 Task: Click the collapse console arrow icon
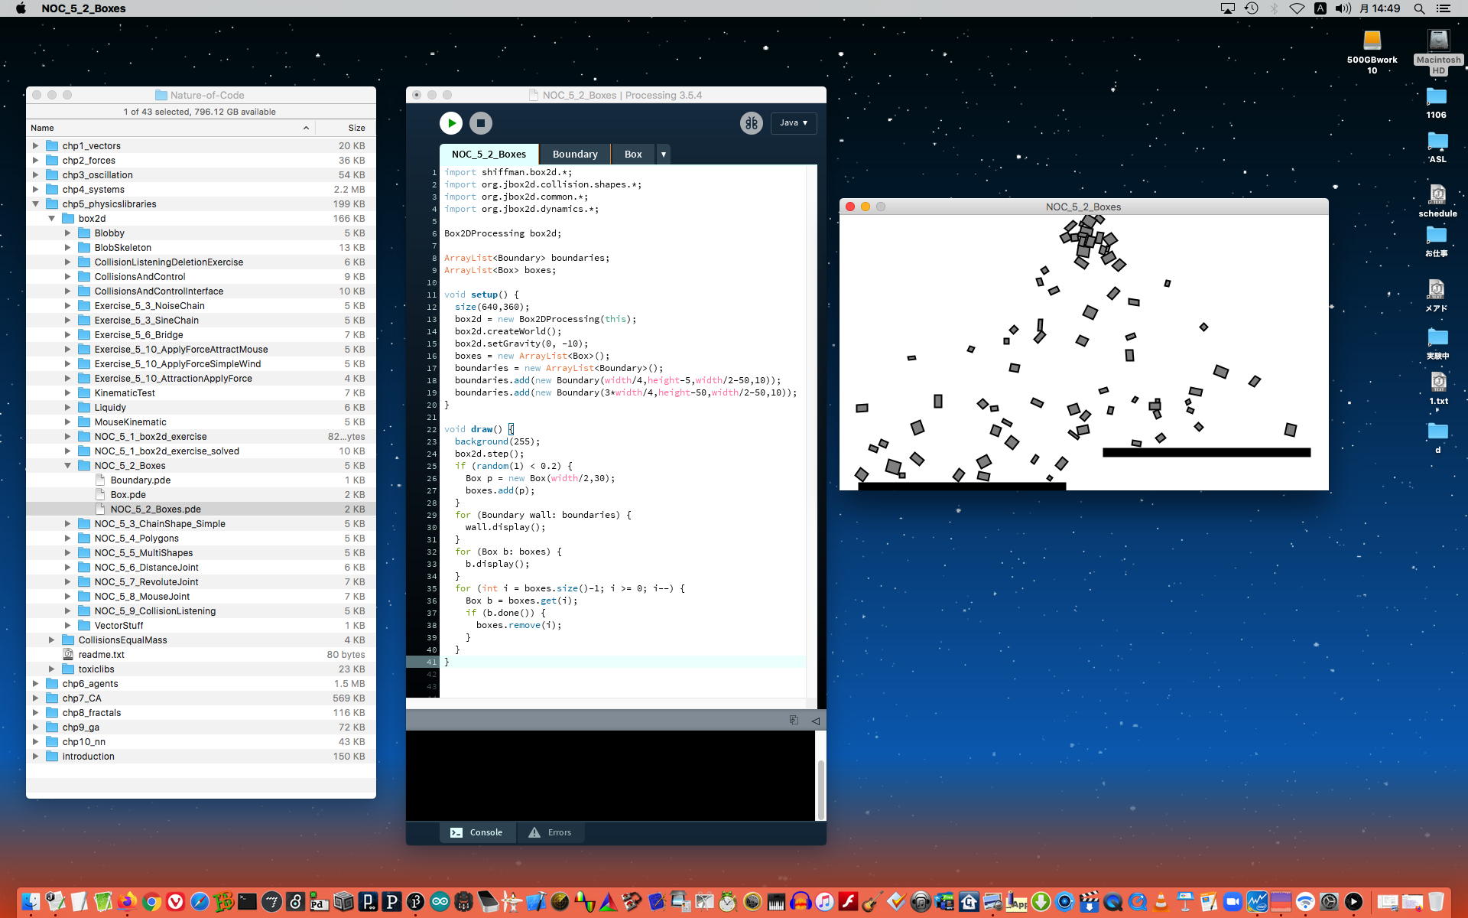point(815,720)
